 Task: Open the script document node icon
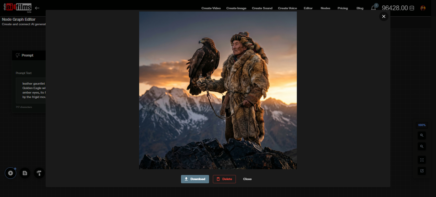click(x=25, y=173)
